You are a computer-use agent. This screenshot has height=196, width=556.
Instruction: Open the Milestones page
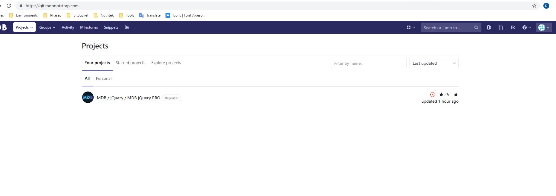[x=89, y=27]
